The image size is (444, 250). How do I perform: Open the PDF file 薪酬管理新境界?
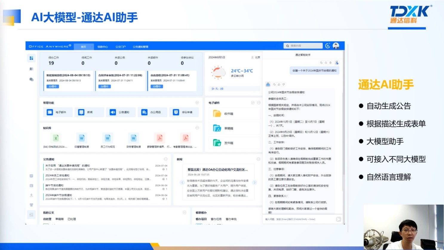click(x=159, y=141)
